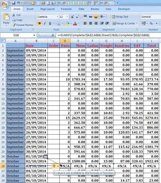This screenshot has height=183, width=161.
Task: Click the error warning icon beside D26
Action: click(x=54, y=166)
